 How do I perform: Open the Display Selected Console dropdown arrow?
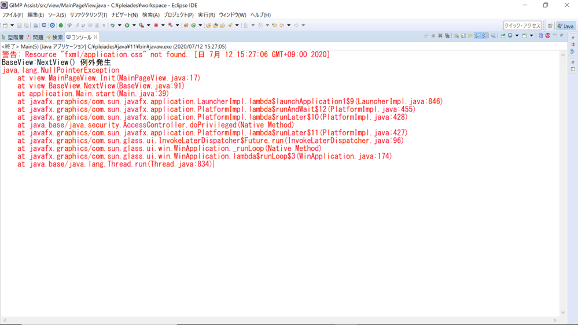click(517, 35)
